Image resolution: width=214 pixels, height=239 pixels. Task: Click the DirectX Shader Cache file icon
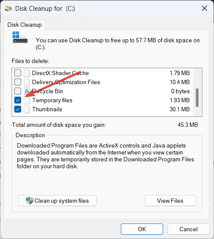[27, 73]
